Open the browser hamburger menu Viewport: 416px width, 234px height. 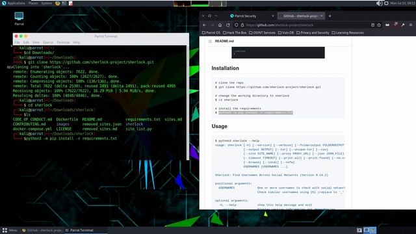click(x=411, y=25)
